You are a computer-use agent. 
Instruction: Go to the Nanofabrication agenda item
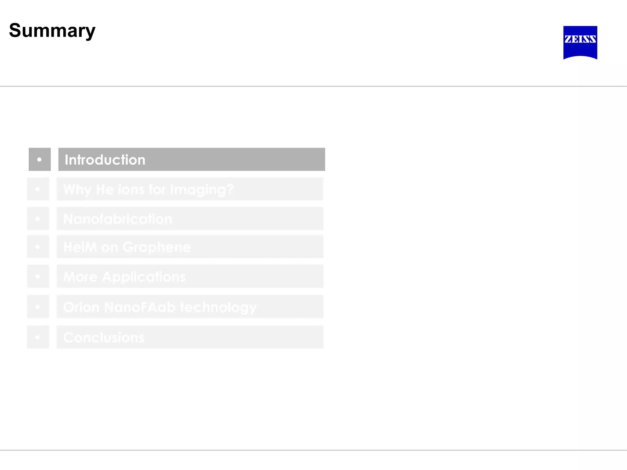(x=190, y=218)
